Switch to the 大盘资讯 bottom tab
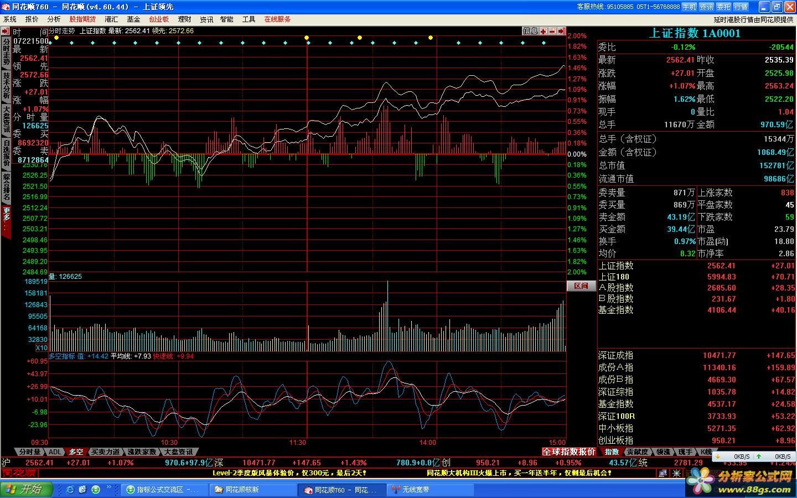Viewport: 797px width, 498px height. pyautogui.click(x=178, y=452)
